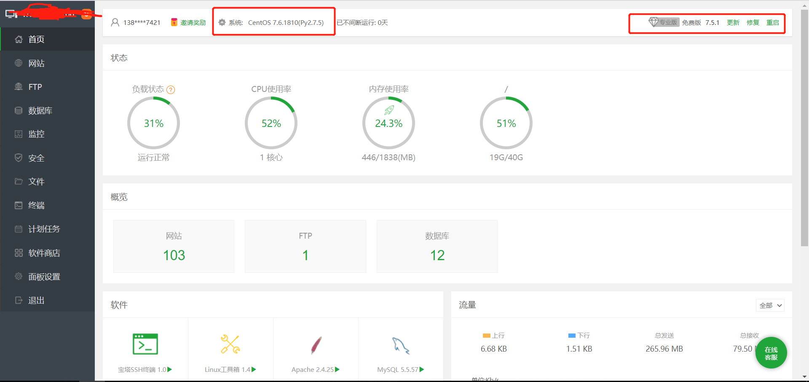The height and width of the screenshot is (382, 809).
Task: Click the 446/1838(MB) memory text
Action: 388,157
